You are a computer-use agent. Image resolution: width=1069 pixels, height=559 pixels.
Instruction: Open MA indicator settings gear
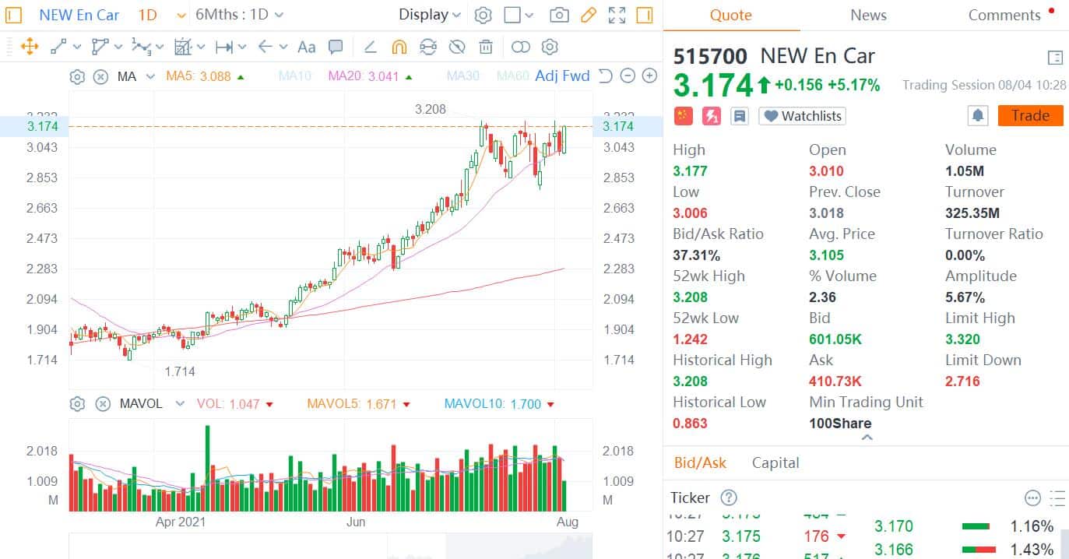tap(76, 76)
